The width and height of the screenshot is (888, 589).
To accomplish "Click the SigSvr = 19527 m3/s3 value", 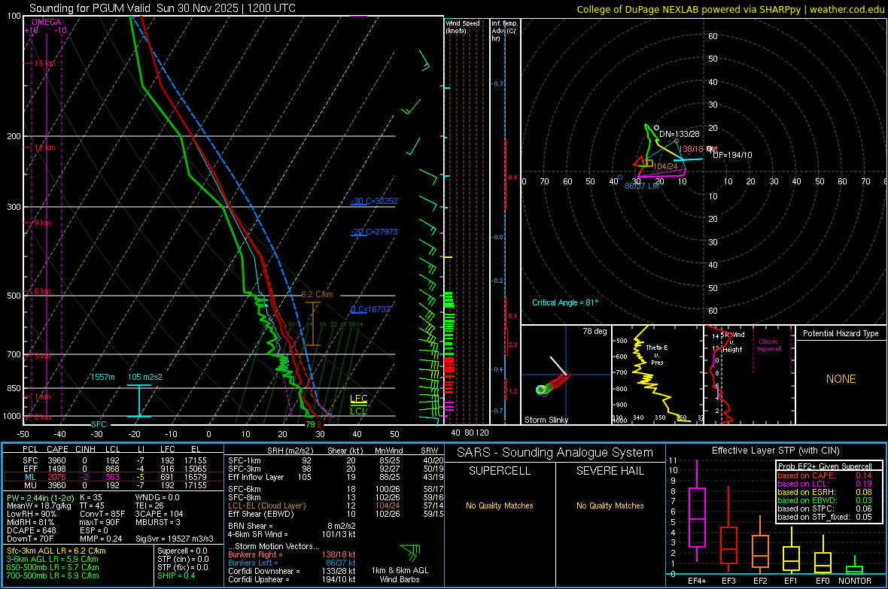I will click(175, 539).
